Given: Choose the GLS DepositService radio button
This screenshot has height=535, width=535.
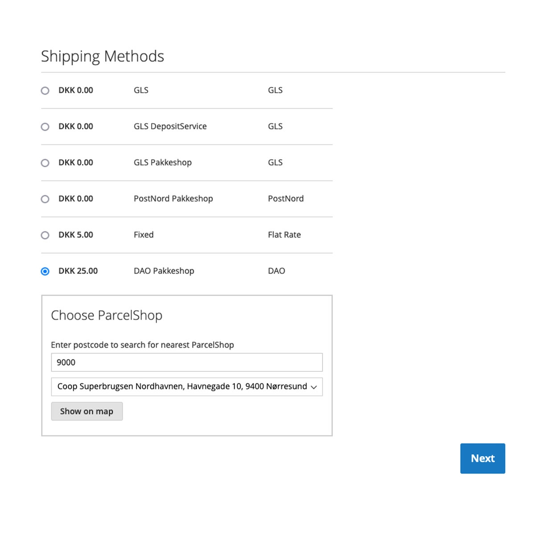Looking at the screenshot, I should (45, 127).
